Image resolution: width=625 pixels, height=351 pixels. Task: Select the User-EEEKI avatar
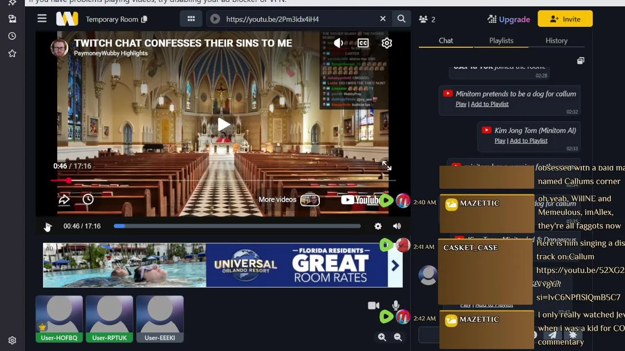tap(160, 319)
